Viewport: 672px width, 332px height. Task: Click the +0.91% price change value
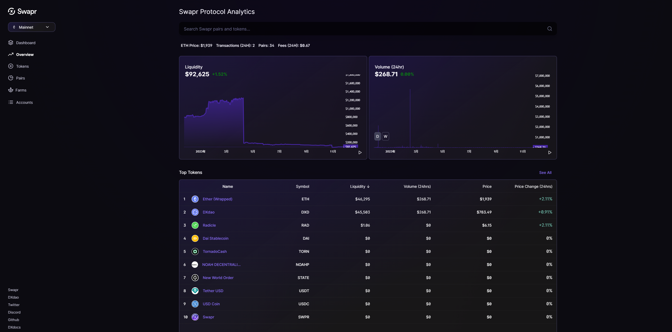(x=545, y=212)
